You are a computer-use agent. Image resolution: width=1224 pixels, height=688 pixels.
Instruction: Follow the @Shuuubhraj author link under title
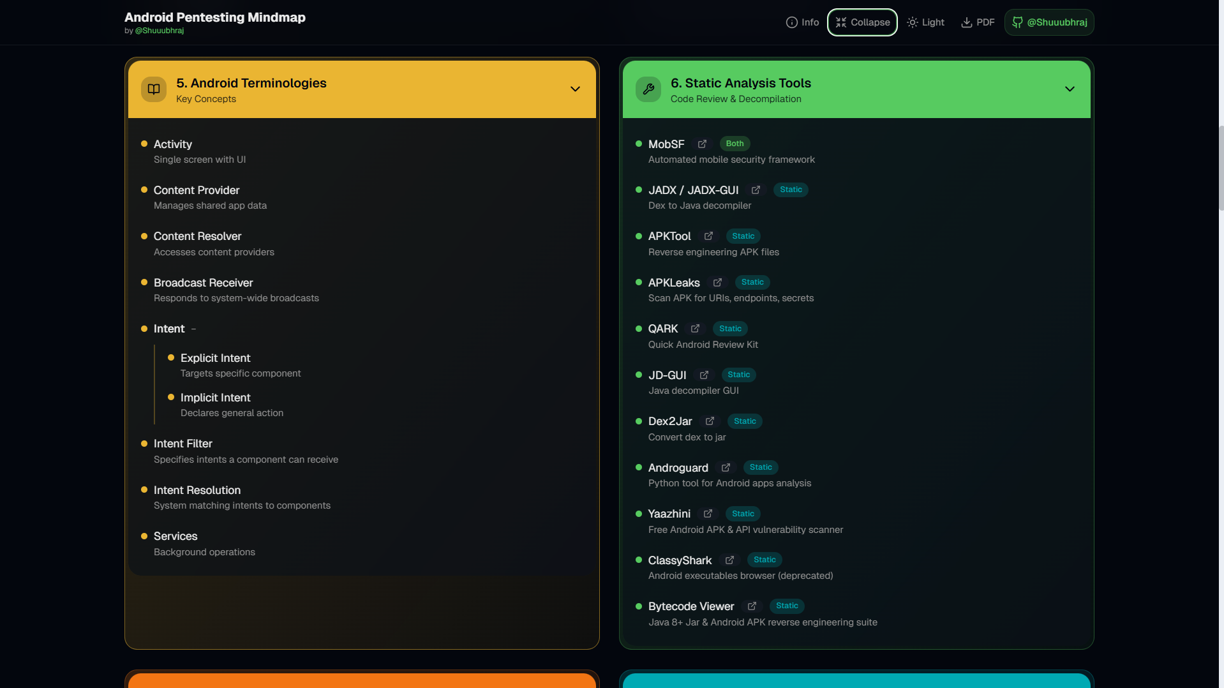(160, 31)
